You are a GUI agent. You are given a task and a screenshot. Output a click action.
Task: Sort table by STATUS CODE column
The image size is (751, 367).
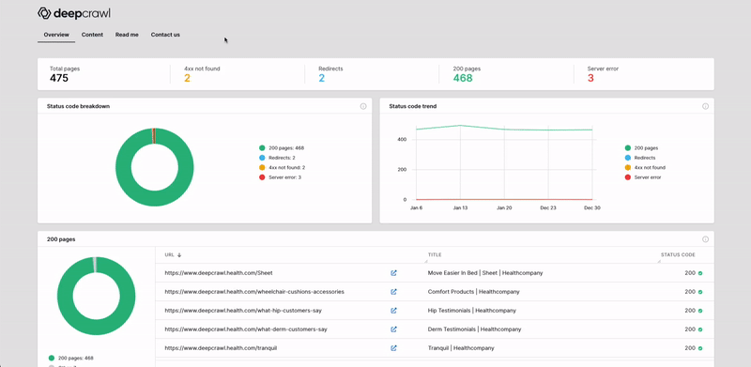[x=678, y=255]
